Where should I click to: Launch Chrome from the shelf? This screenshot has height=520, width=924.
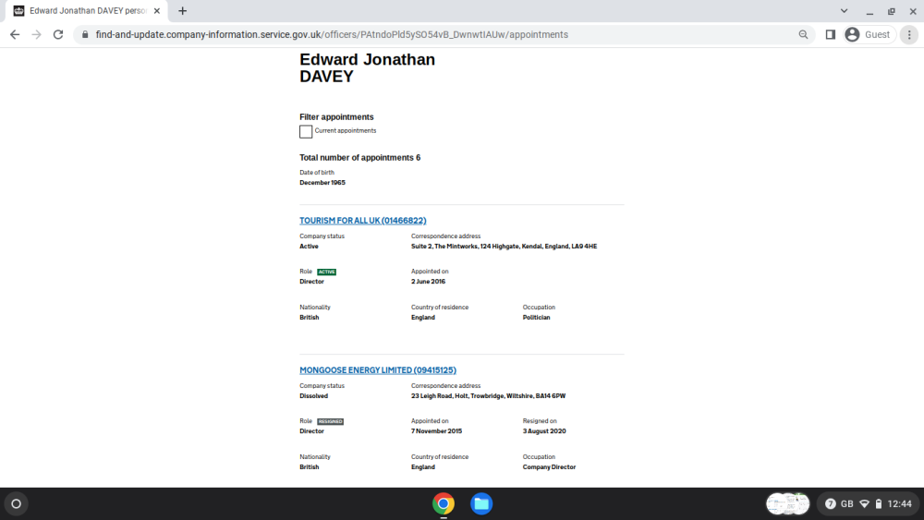click(444, 503)
